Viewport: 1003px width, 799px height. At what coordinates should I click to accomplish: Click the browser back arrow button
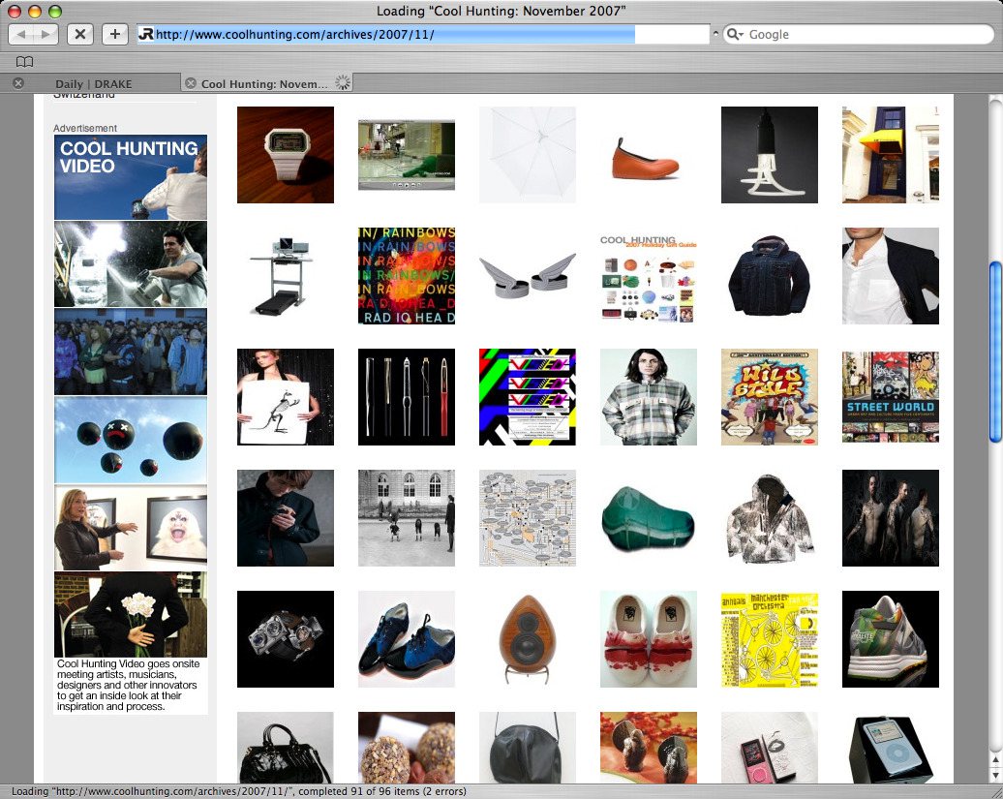point(21,34)
